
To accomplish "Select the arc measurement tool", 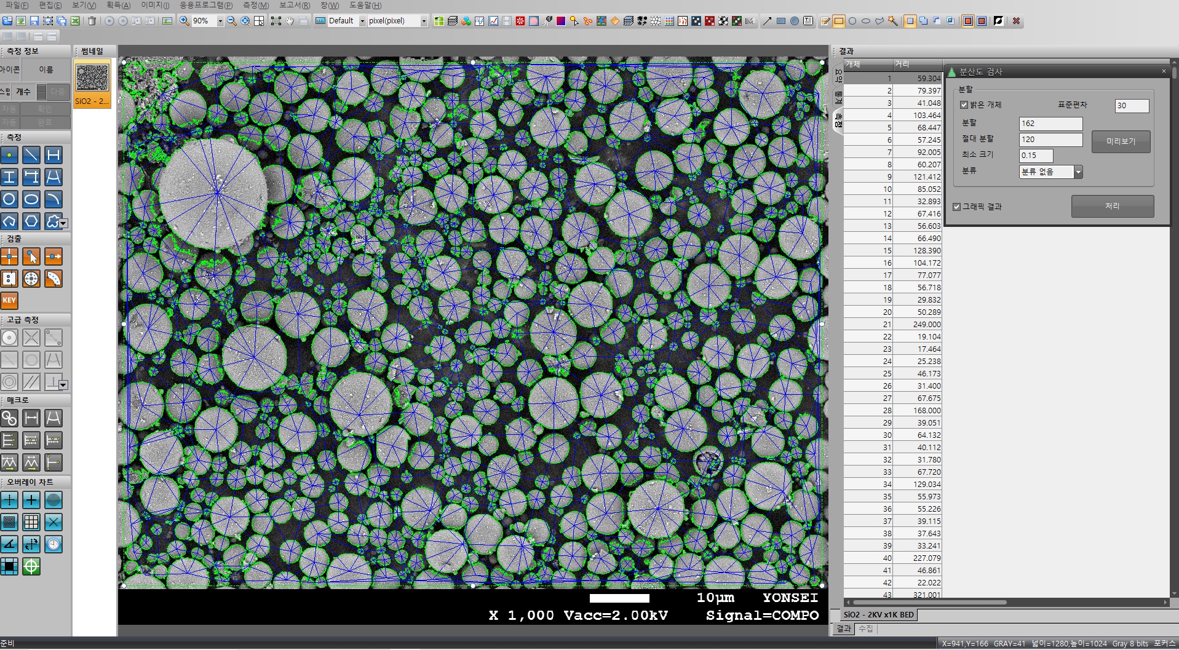I will pos(54,199).
